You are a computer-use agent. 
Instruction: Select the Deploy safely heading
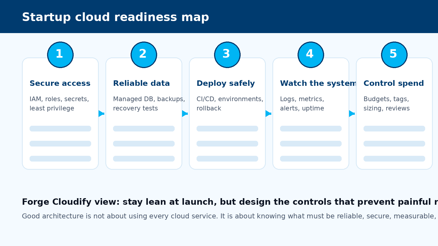tap(226, 83)
